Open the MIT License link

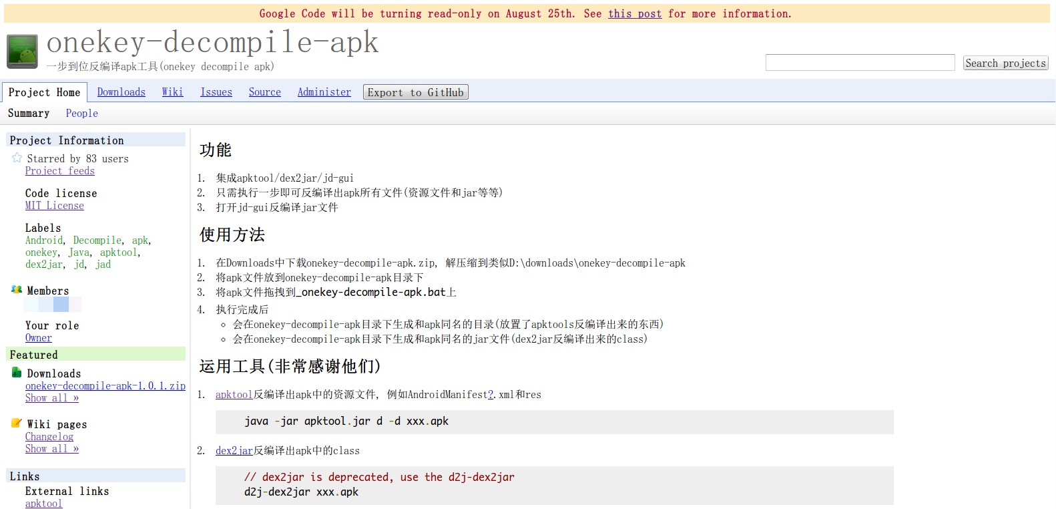point(55,206)
